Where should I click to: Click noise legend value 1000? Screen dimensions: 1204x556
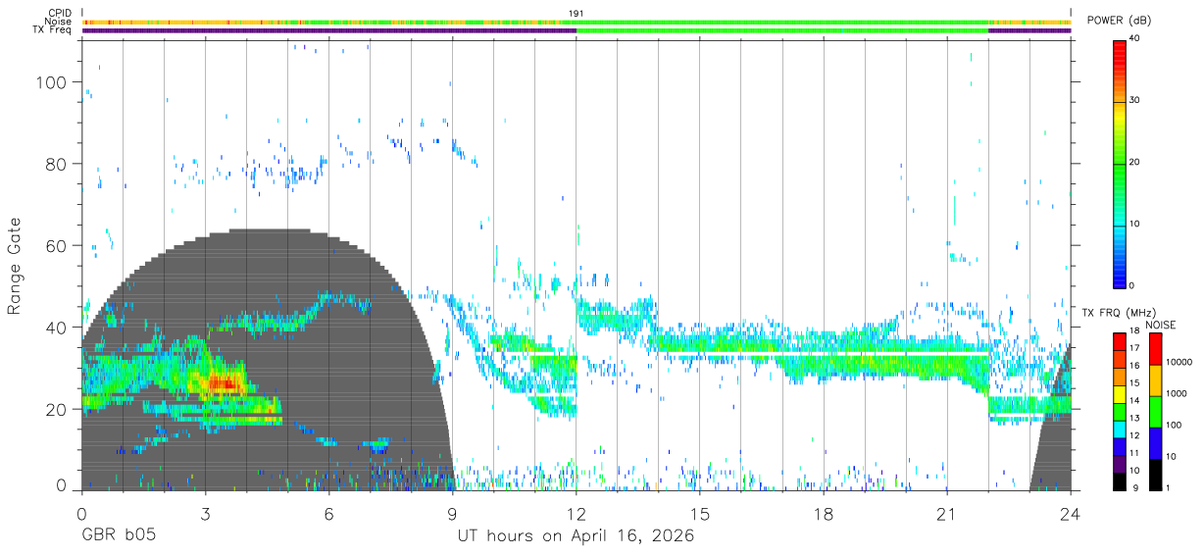(1177, 393)
